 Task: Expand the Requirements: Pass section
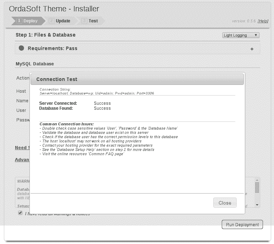(x=53, y=48)
